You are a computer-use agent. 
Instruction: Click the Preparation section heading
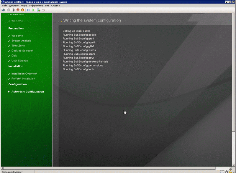click(16, 28)
